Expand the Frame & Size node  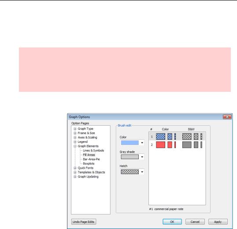(x=75, y=133)
